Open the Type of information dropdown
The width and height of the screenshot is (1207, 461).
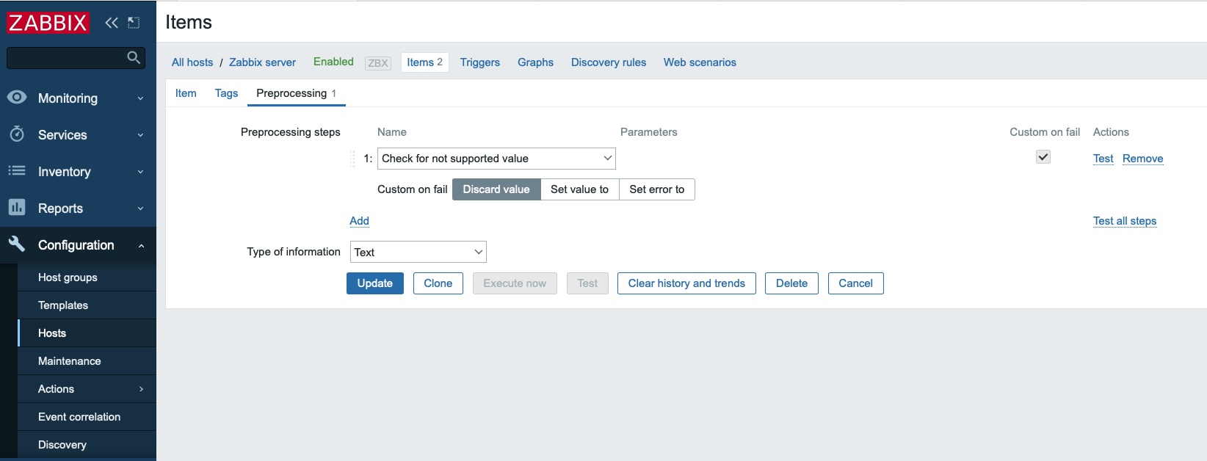(418, 252)
